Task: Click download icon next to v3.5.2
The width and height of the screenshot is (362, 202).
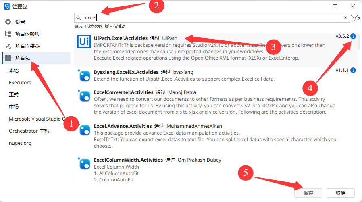Action: [x=353, y=36]
